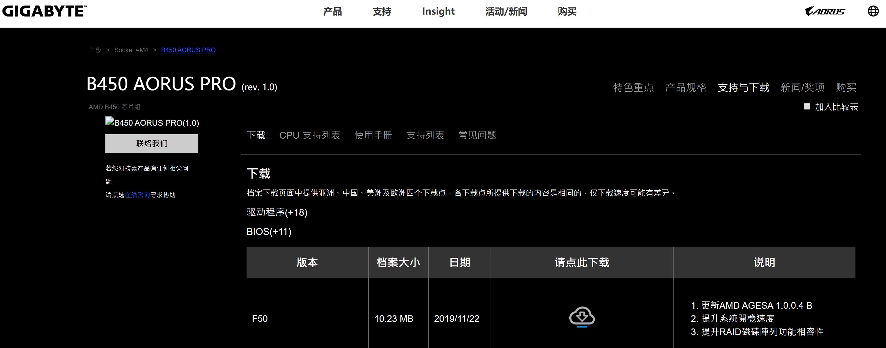Open the 支持 menu

[x=382, y=11]
